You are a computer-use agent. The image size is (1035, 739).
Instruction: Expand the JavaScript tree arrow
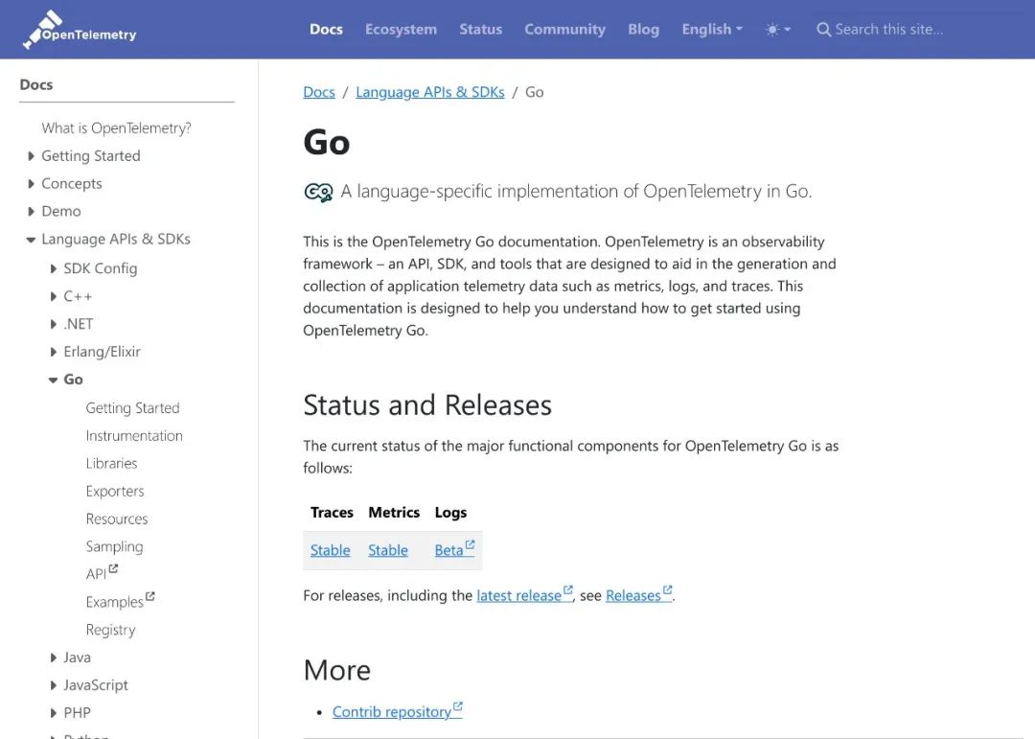[x=54, y=685]
